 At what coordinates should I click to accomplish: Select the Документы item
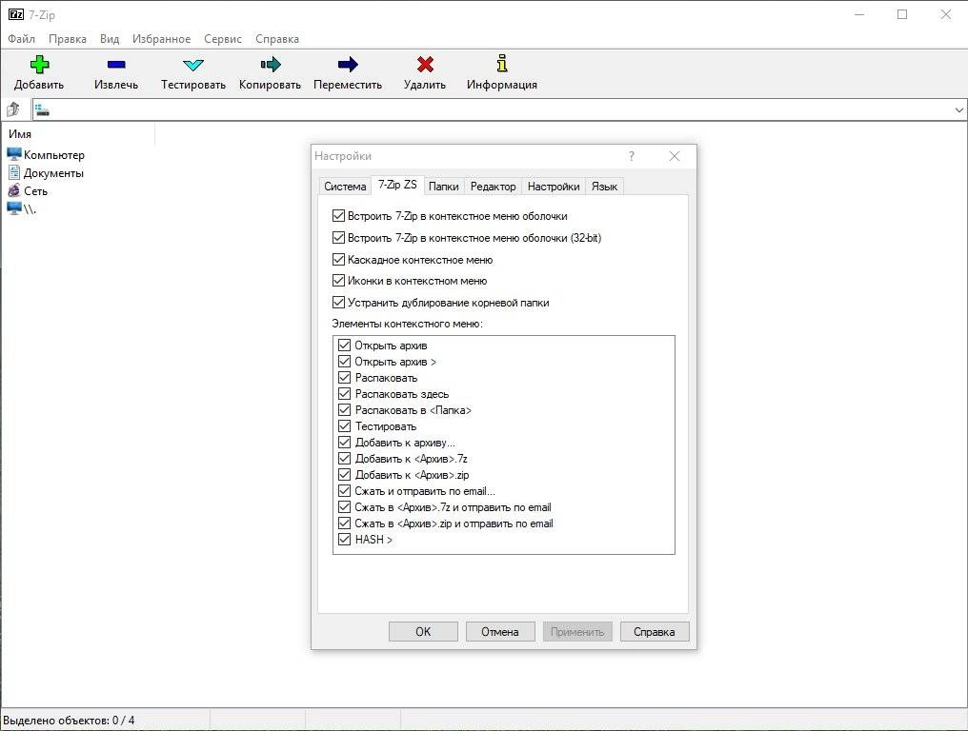pos(46,172)
